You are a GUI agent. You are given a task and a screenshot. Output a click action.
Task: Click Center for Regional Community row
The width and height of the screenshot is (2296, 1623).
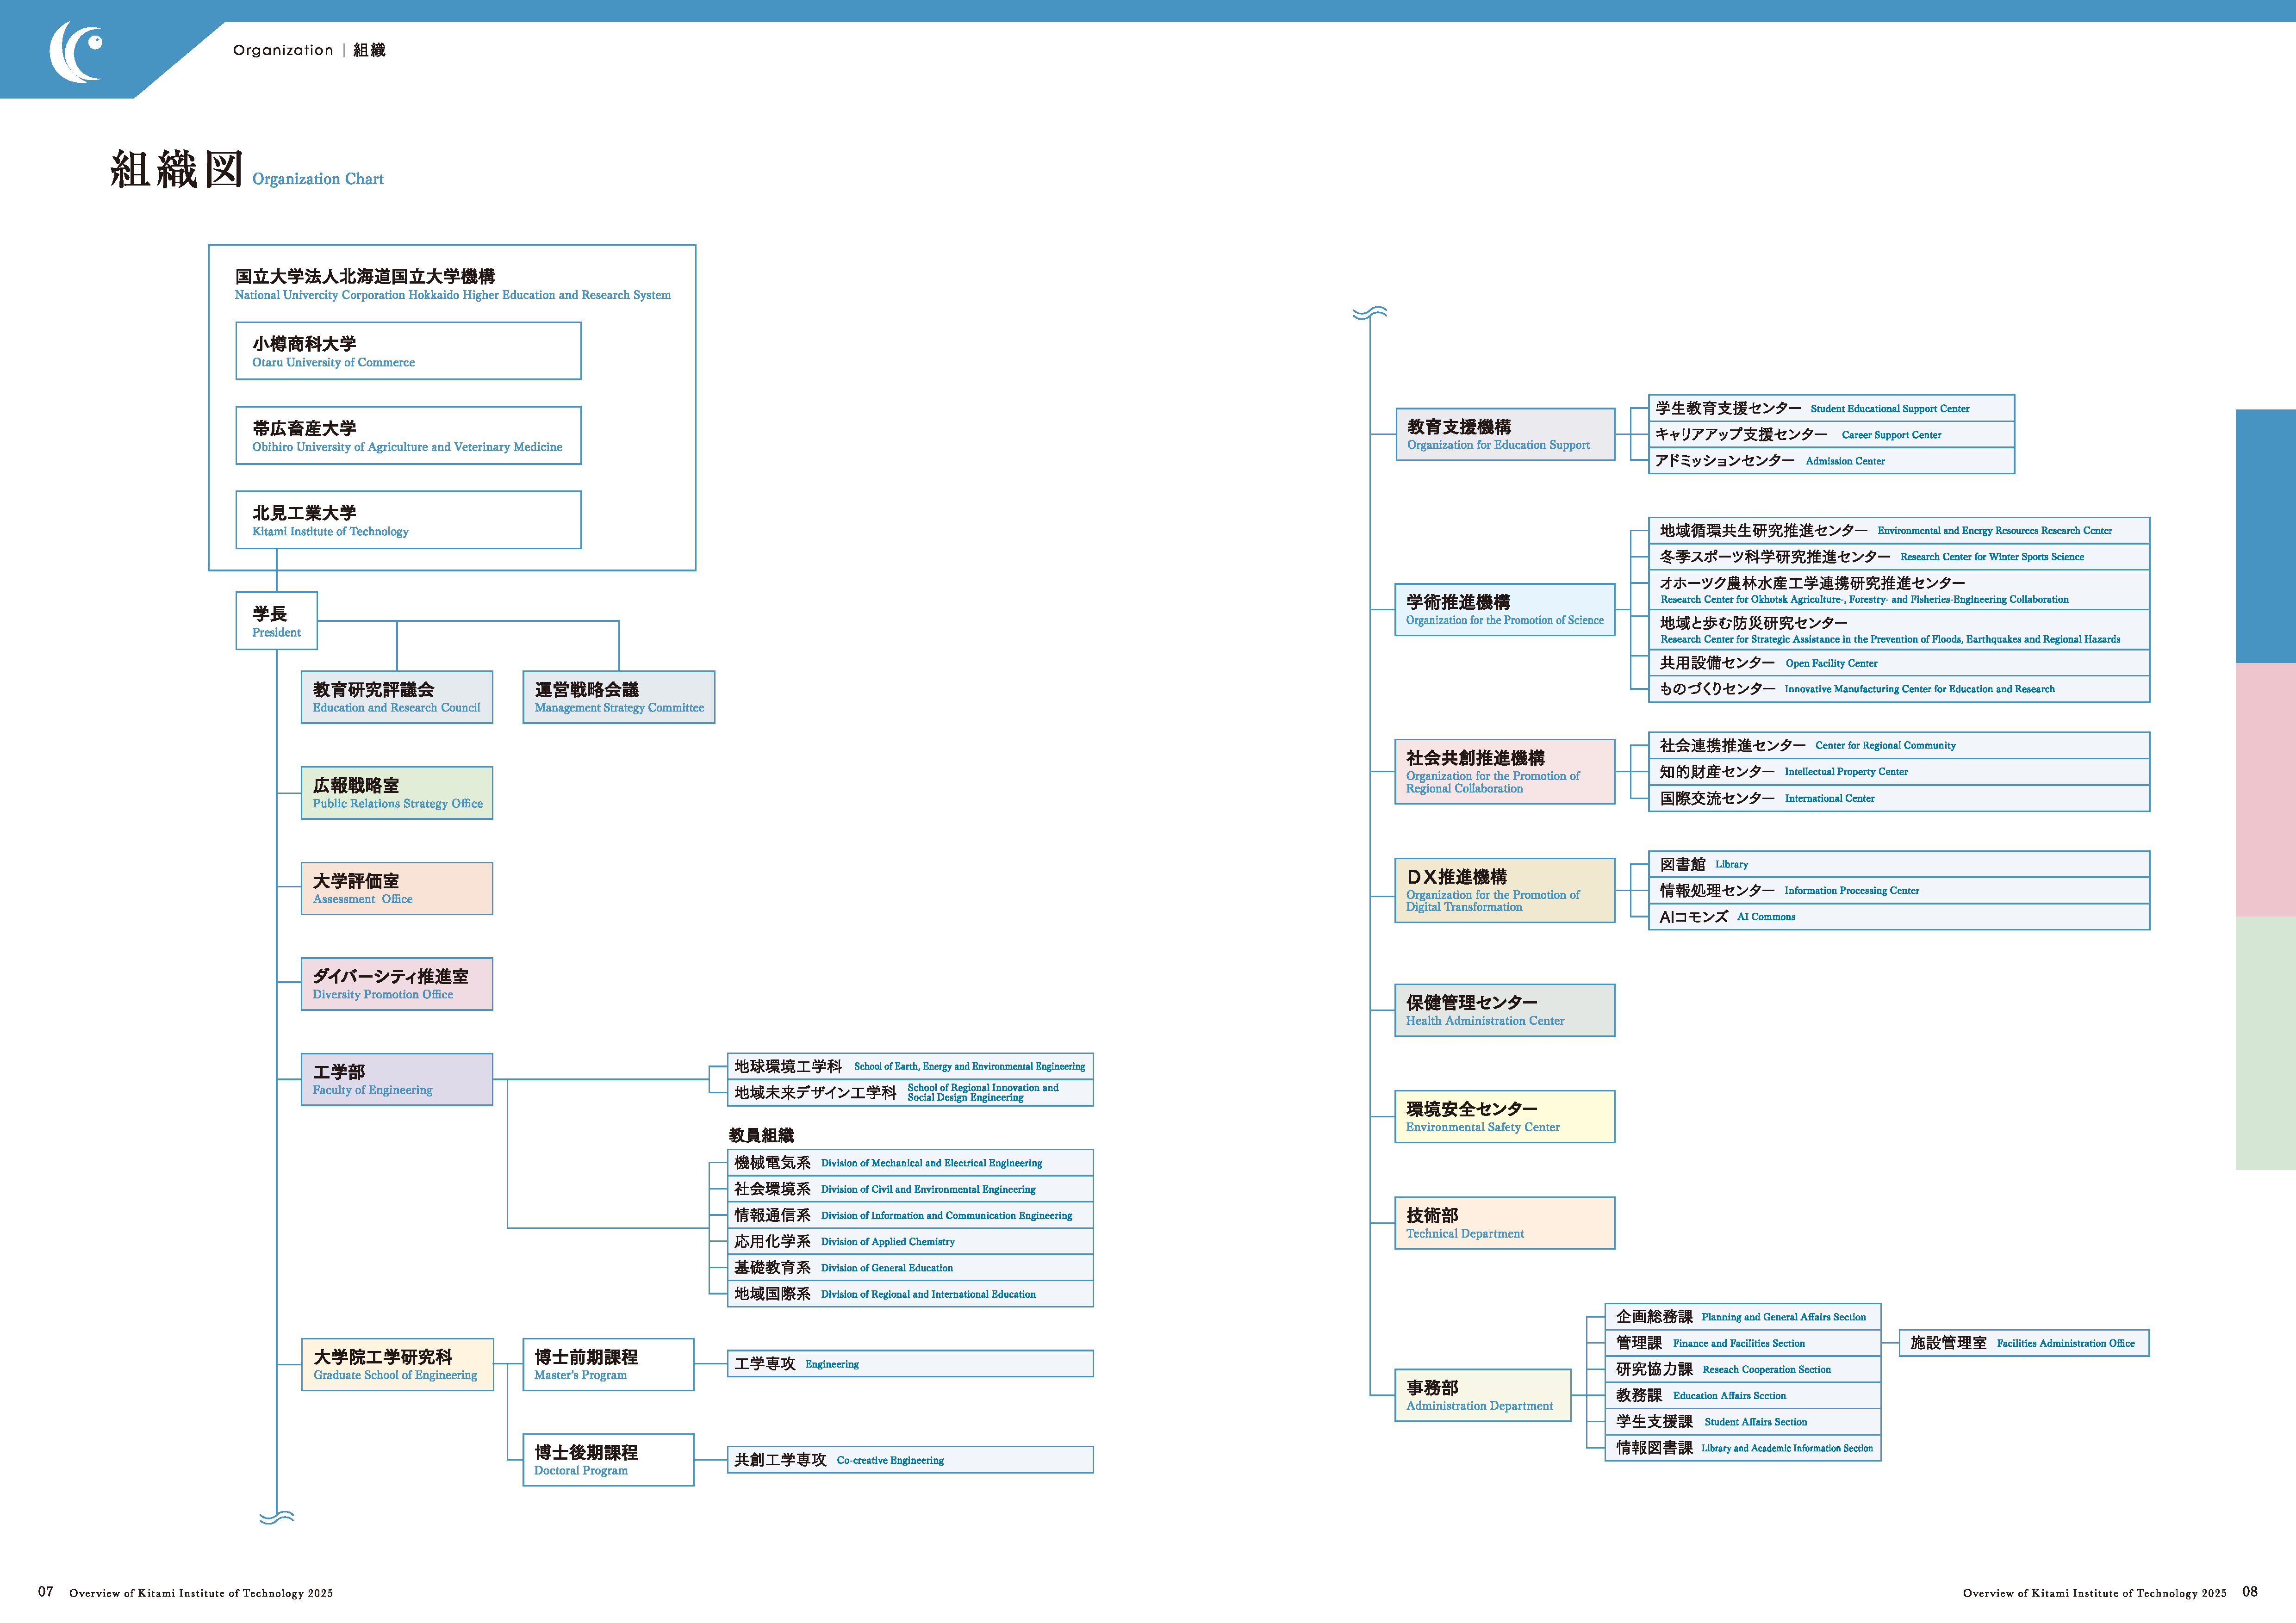1899,745
